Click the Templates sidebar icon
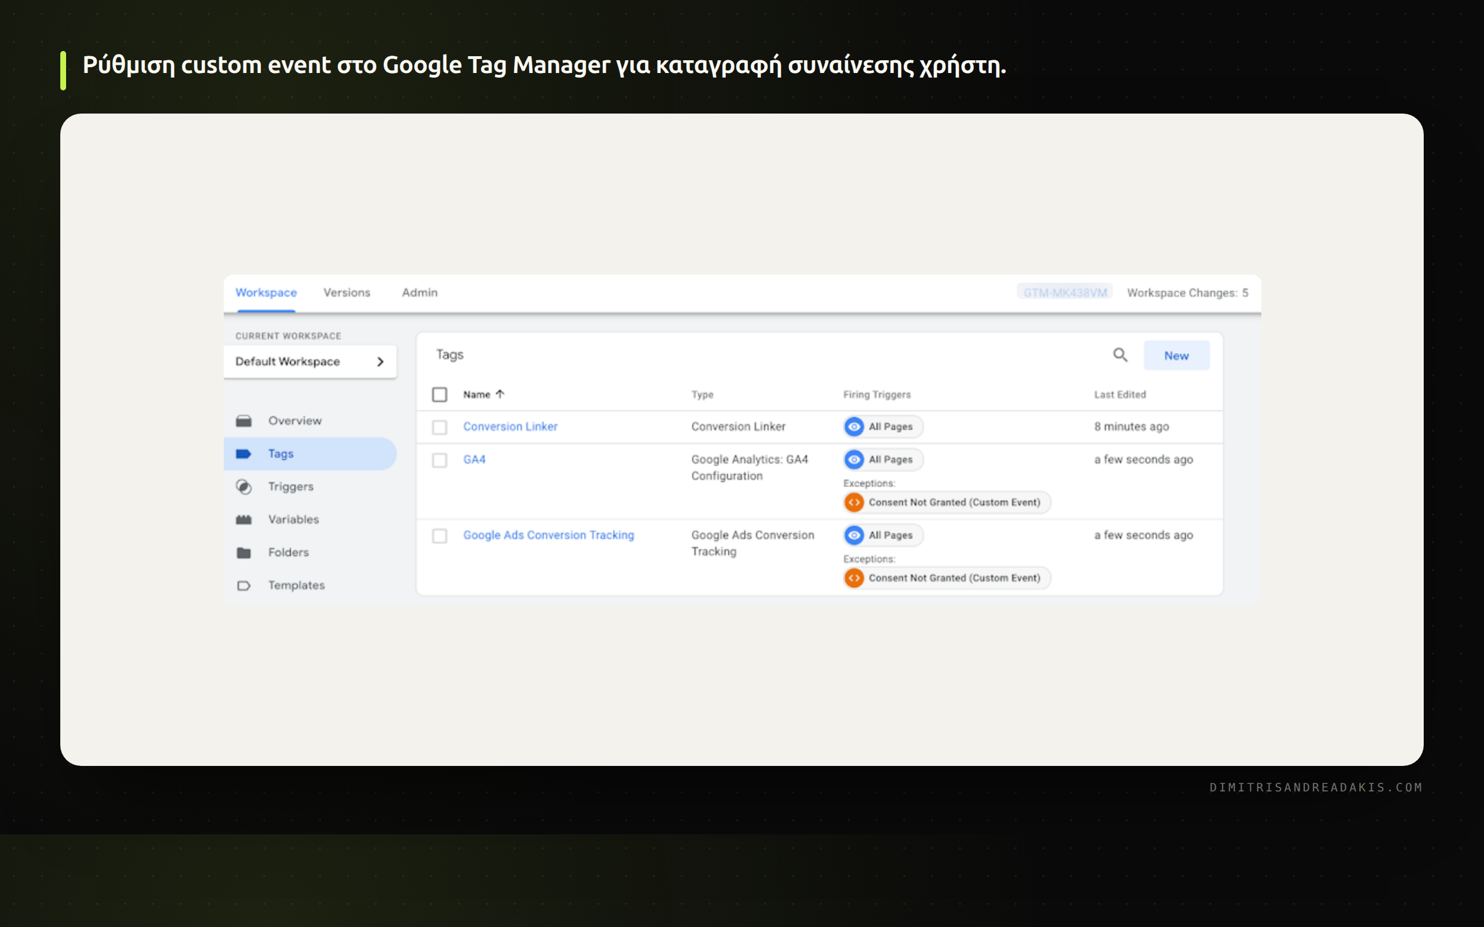The width and height of the screenshot is (1484, 927). pyautogui.click(x=243, y=586)
